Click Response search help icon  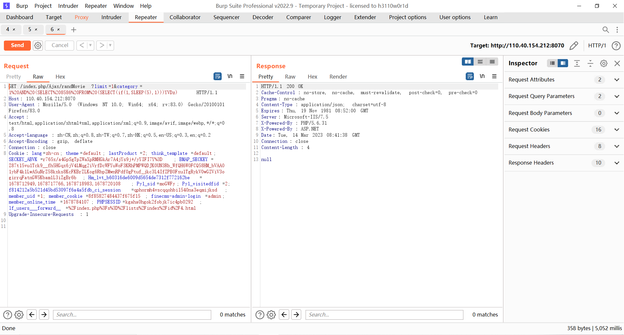click(x=260, y=315)
